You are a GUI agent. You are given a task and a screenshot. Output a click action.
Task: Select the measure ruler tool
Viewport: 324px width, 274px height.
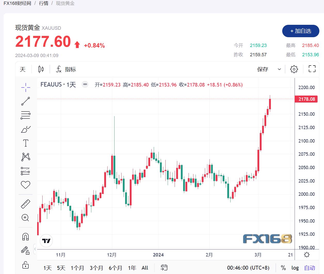[25, 203]
